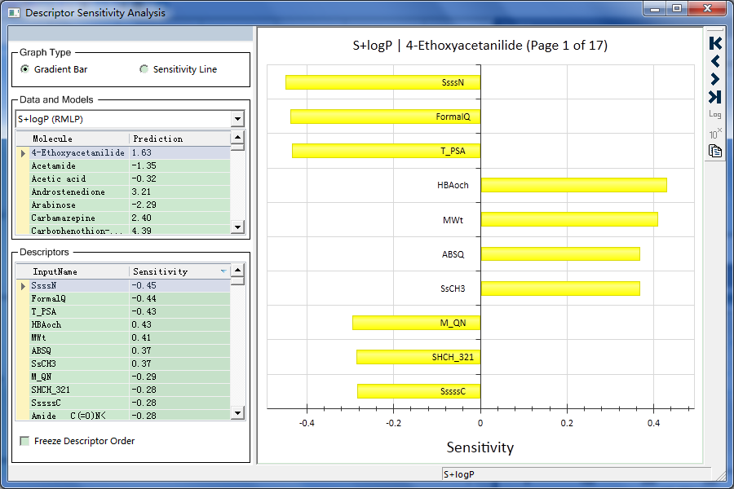Select the Acetic acid molecule row

pyautogui.click(x=123, y=178)
